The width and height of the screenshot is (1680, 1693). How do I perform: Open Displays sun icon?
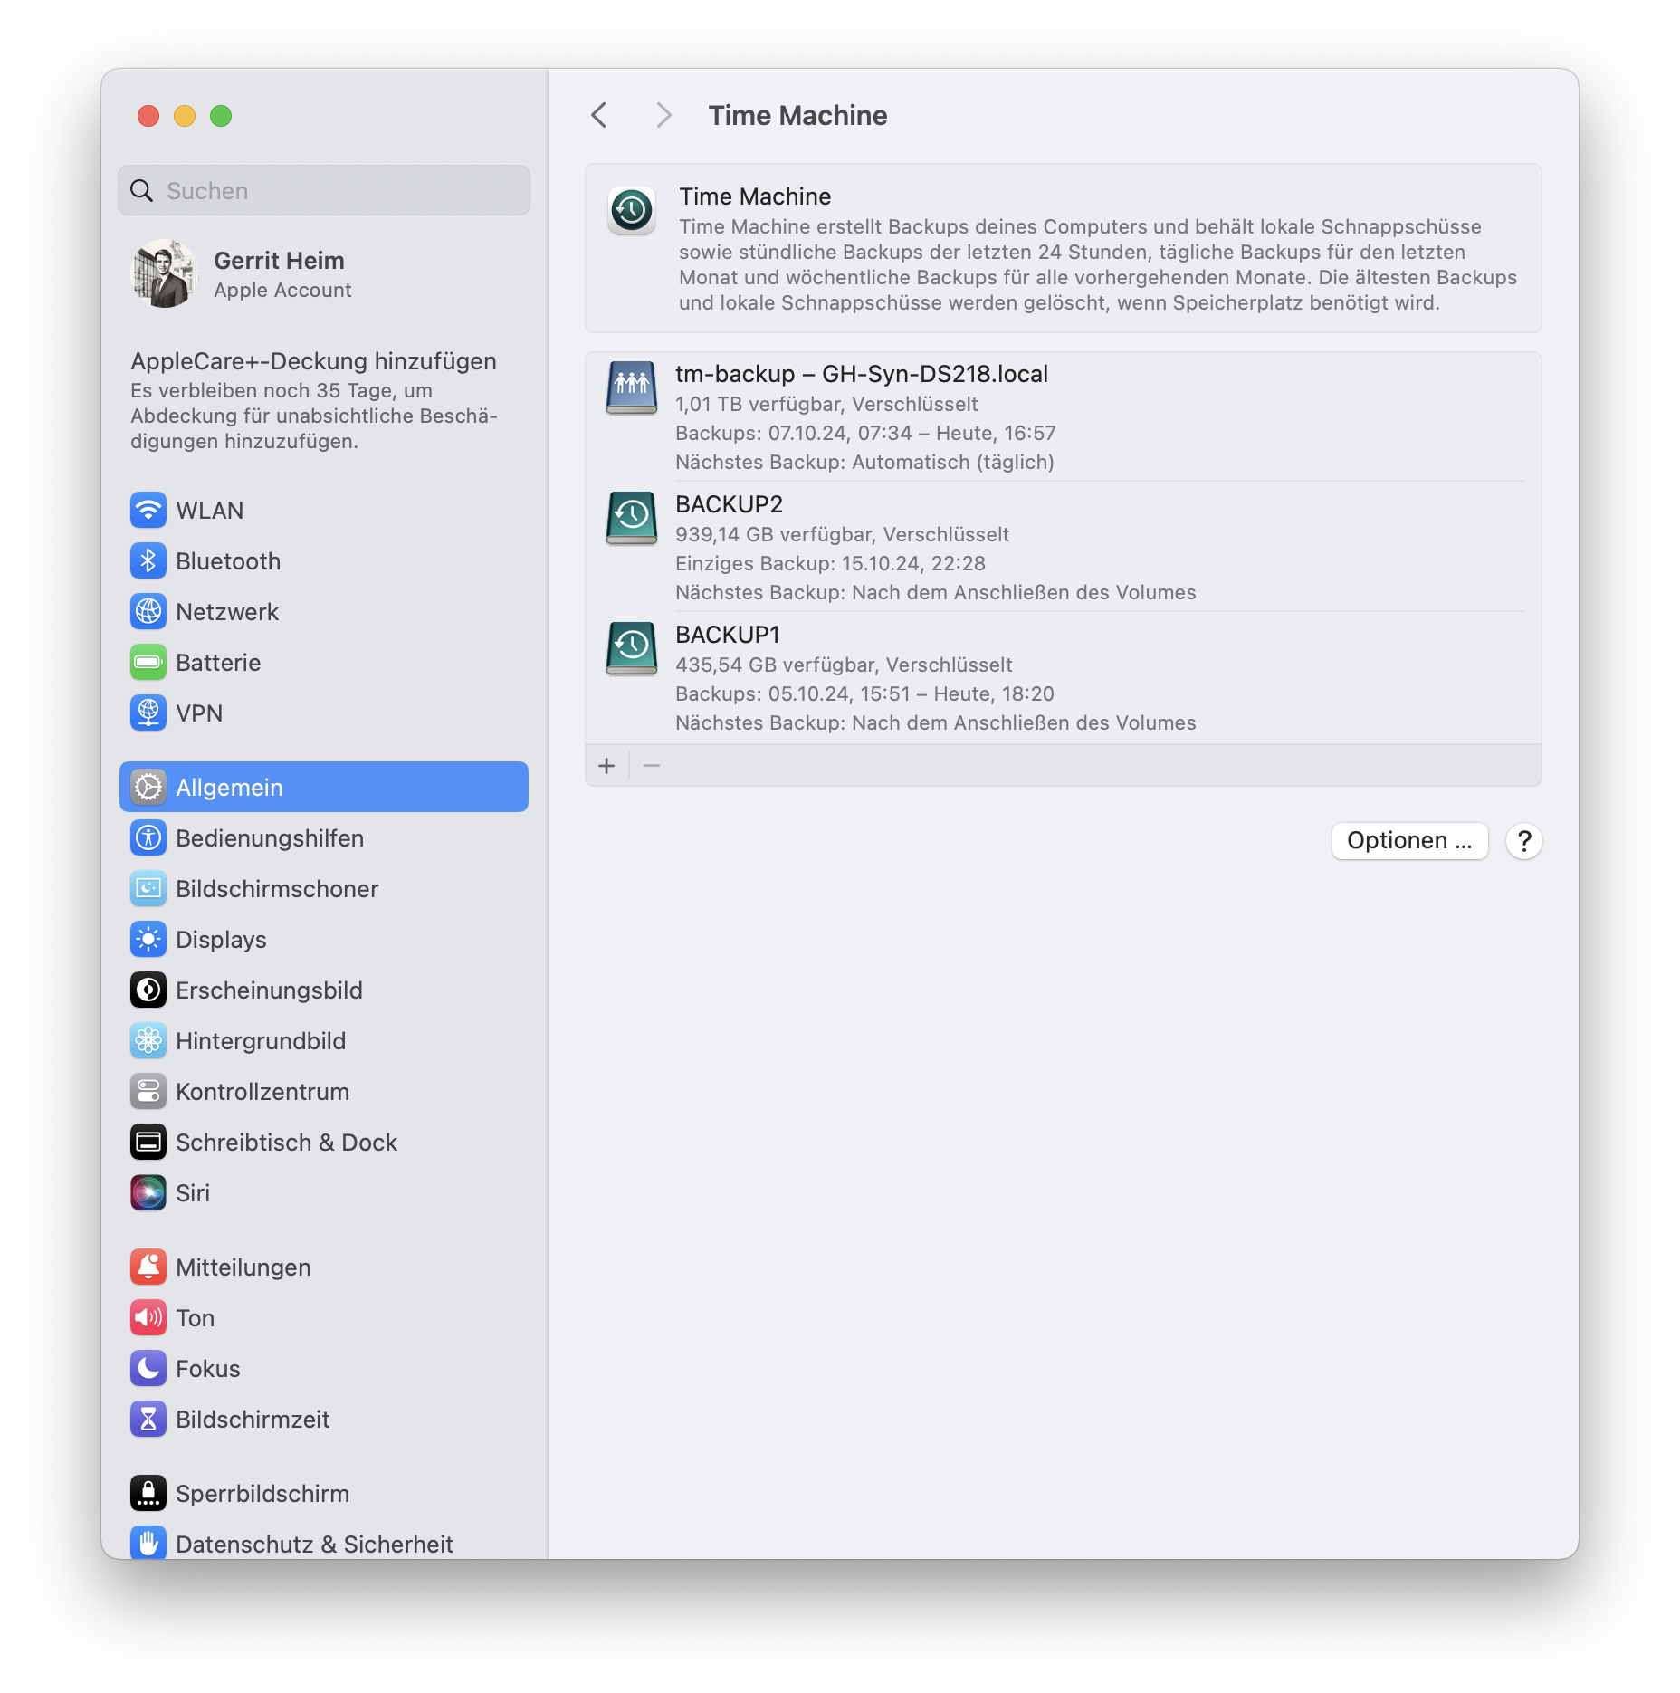click(x=148, y=940)
